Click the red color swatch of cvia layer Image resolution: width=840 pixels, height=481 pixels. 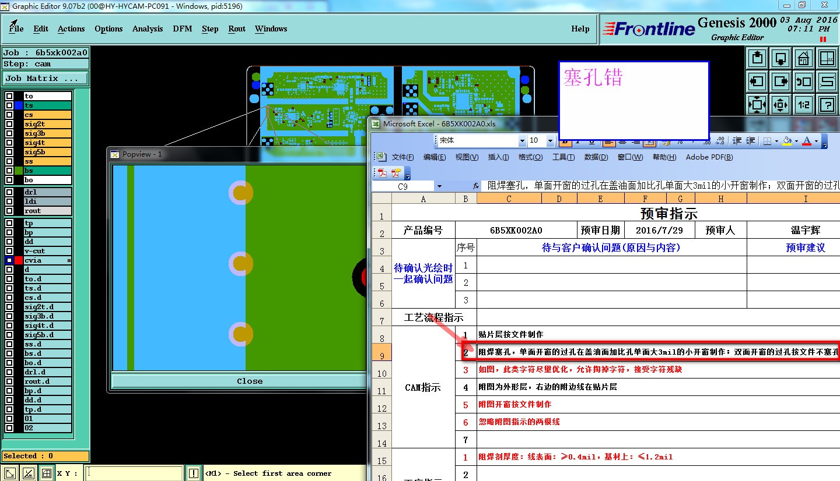(x=19, y=260)
